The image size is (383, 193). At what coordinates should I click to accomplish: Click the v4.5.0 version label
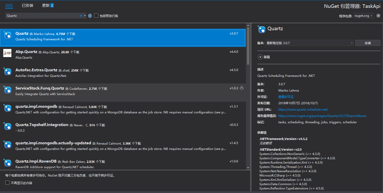(x=234, y=70)
